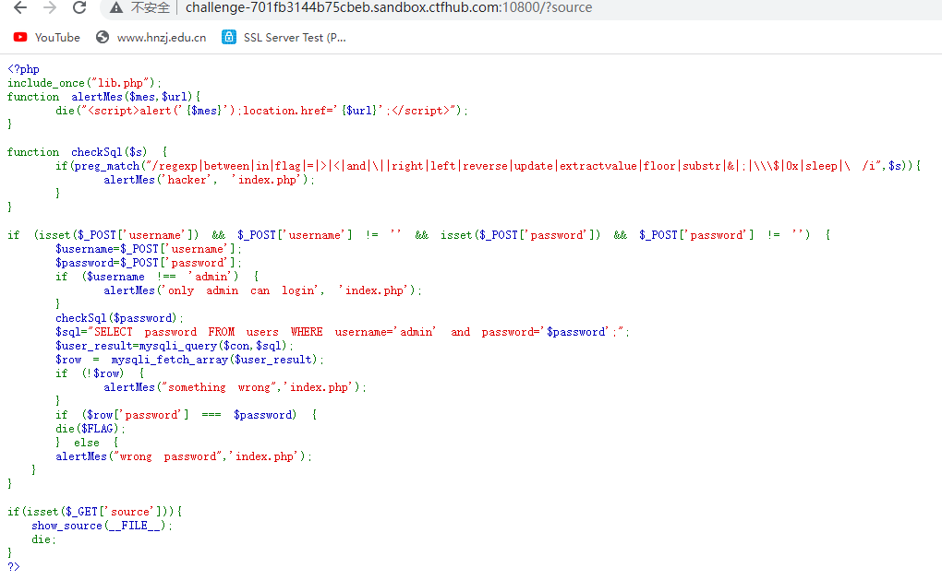Focus the address bar showing ctfhub.com URL
This screenshot has height=580, width=942.
pos(389,7)
